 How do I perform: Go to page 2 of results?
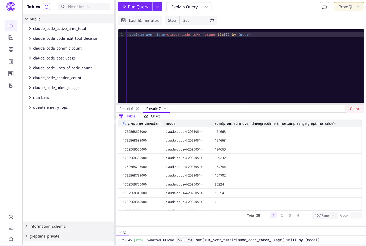pyautogui.click(x=282, y=215)
